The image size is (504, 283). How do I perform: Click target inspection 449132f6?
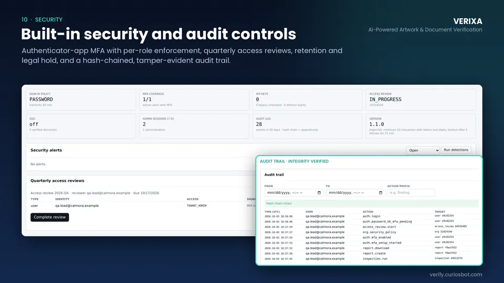point(448,258)
